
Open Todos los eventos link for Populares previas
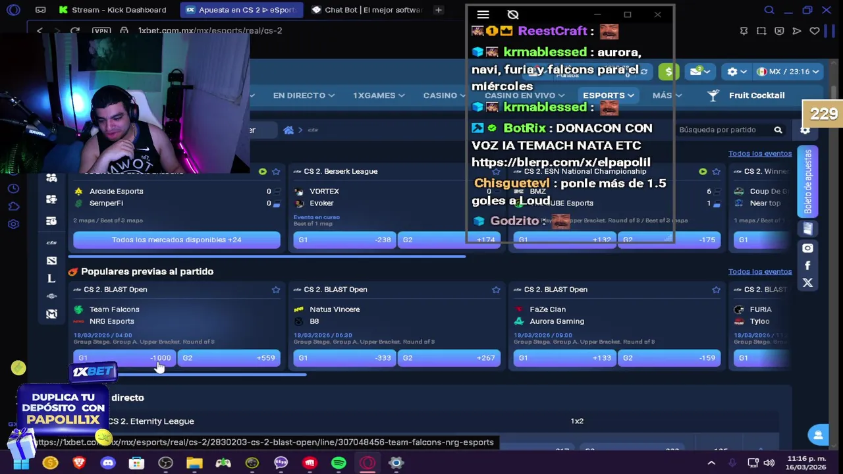[760, 271]
